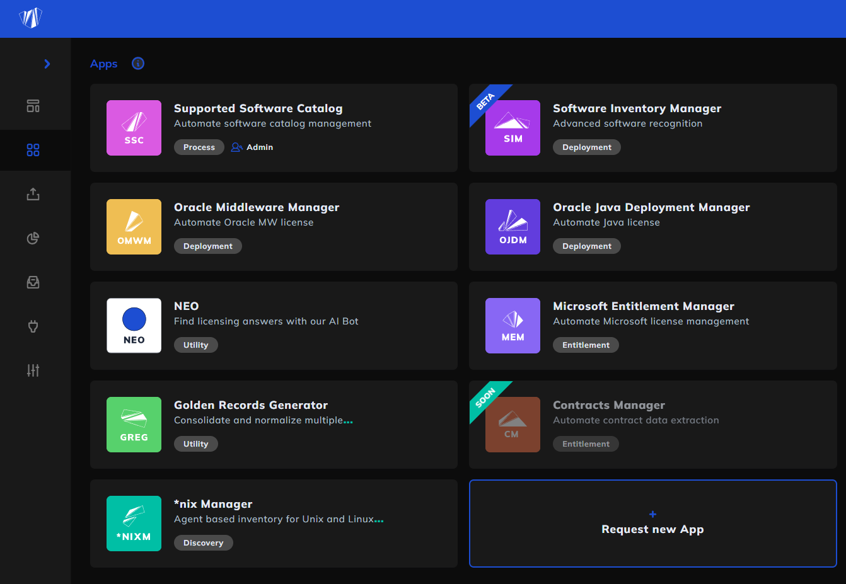Open the *nix Manager title
Image resolution: width=846 pixels, height=584 pixels.
point(213,504)
